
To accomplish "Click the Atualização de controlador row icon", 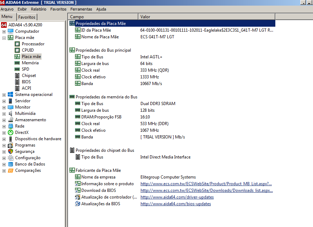I will 78,197.
